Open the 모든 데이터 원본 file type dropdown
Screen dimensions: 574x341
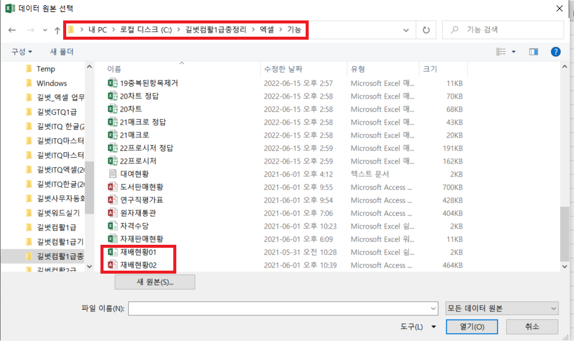(x=502, y=309)
